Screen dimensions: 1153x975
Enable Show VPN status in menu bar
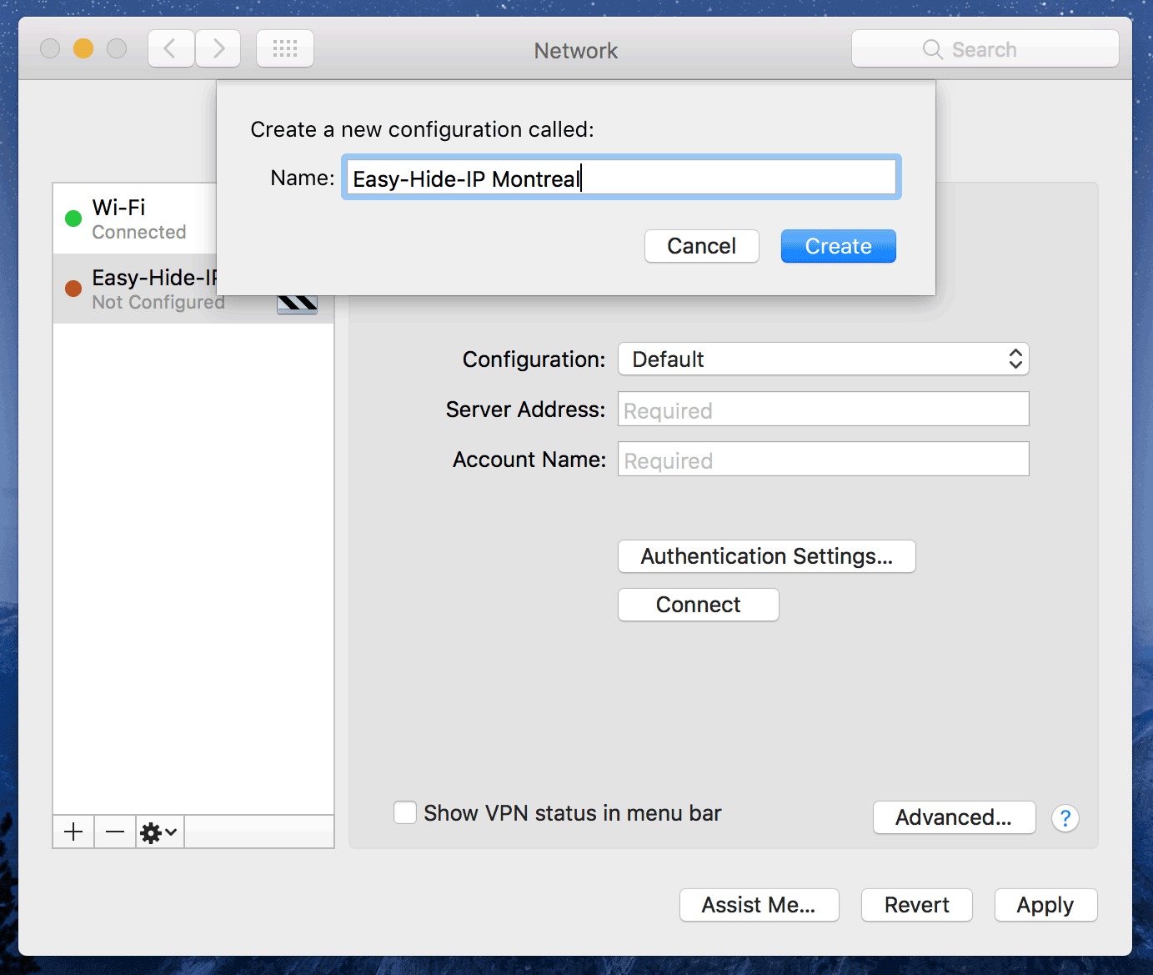(405, 812)
